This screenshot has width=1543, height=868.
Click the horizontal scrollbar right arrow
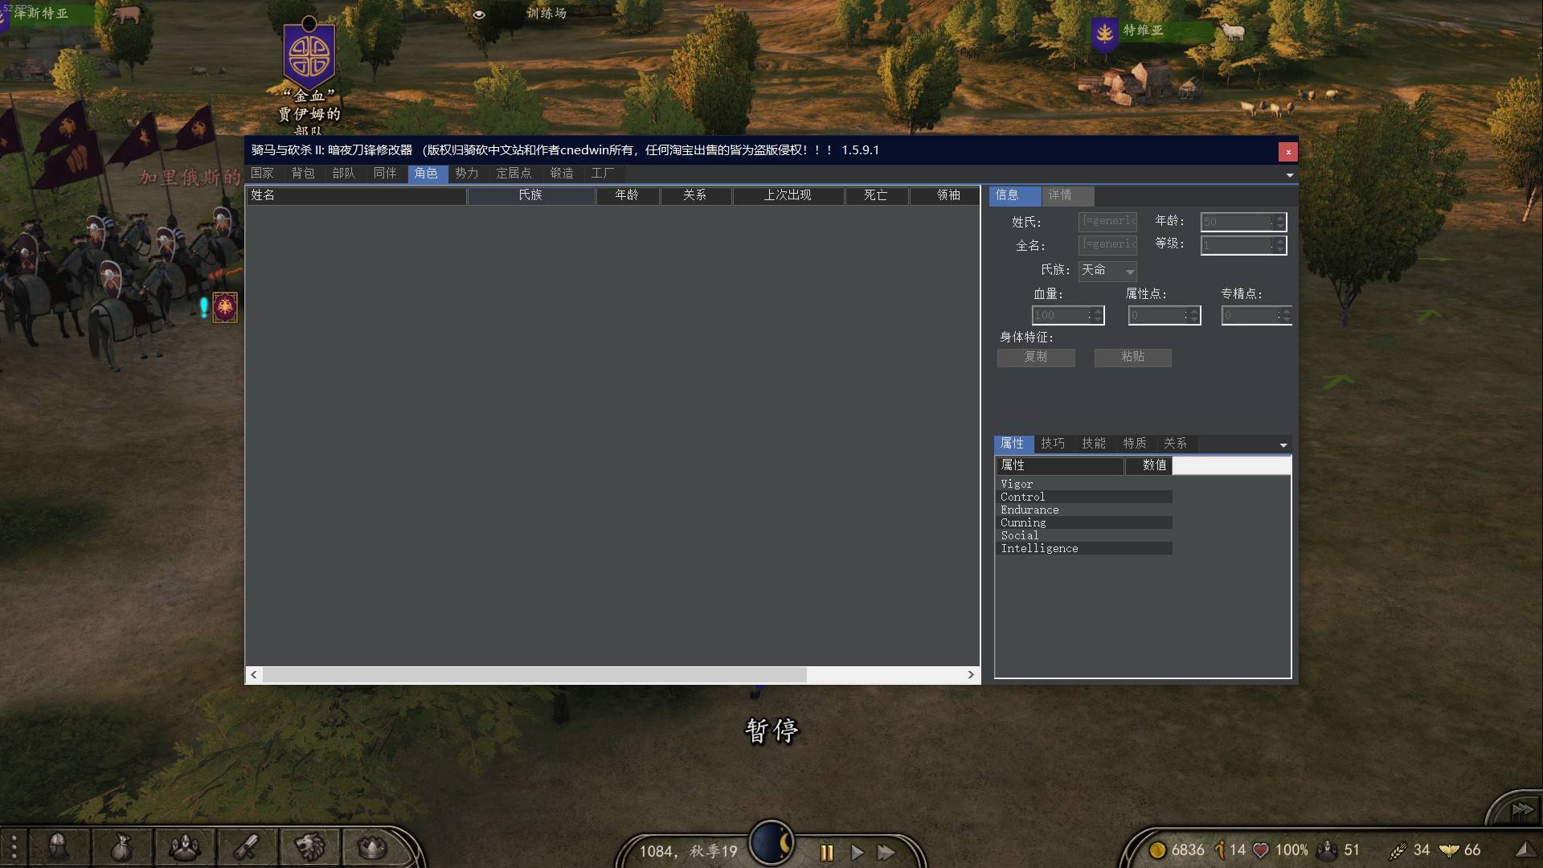click(x=971, y=675)
